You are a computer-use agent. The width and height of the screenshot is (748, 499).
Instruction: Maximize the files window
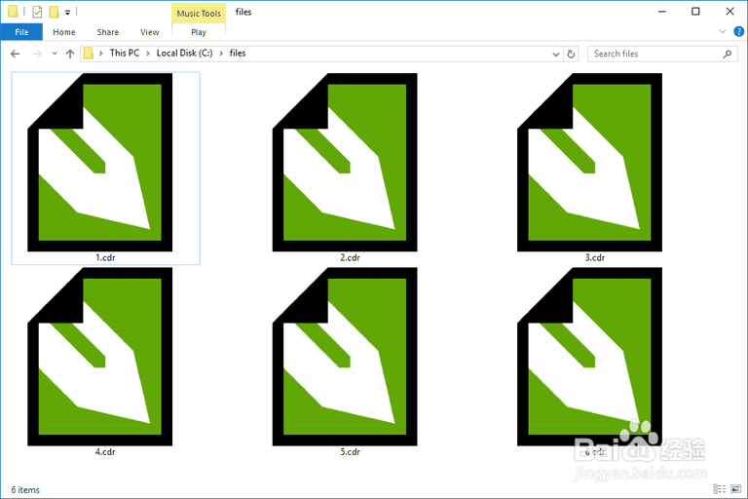point(695,12)
